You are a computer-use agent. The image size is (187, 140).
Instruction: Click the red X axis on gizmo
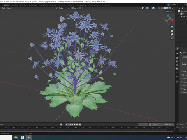[172, 20]
